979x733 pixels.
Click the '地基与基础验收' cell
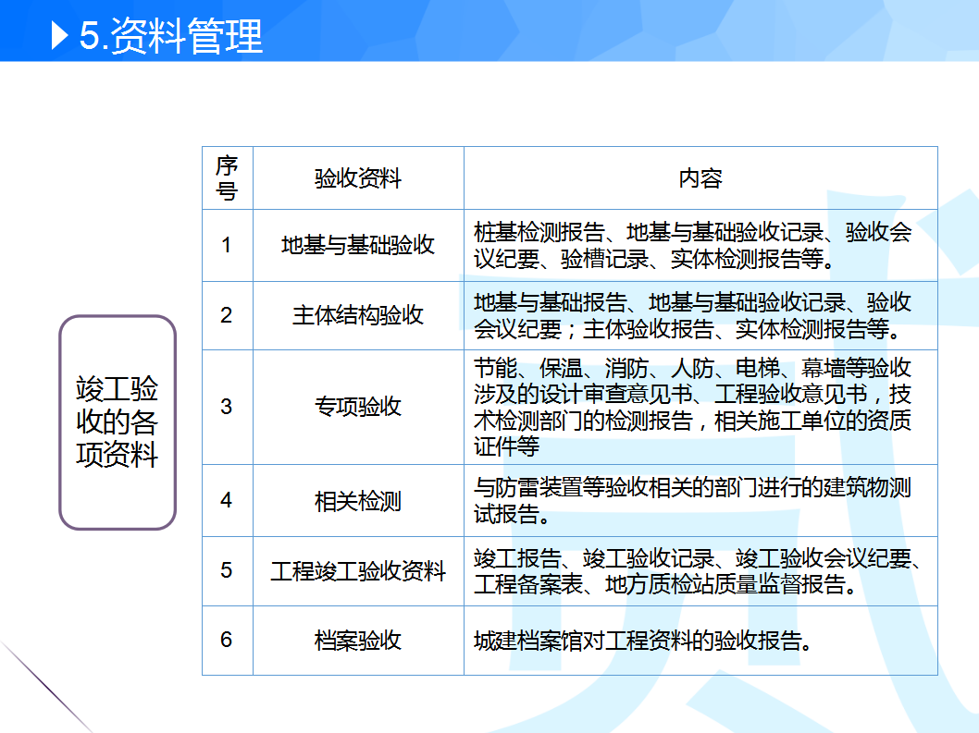pyautogui.click(x=358, y=245)
